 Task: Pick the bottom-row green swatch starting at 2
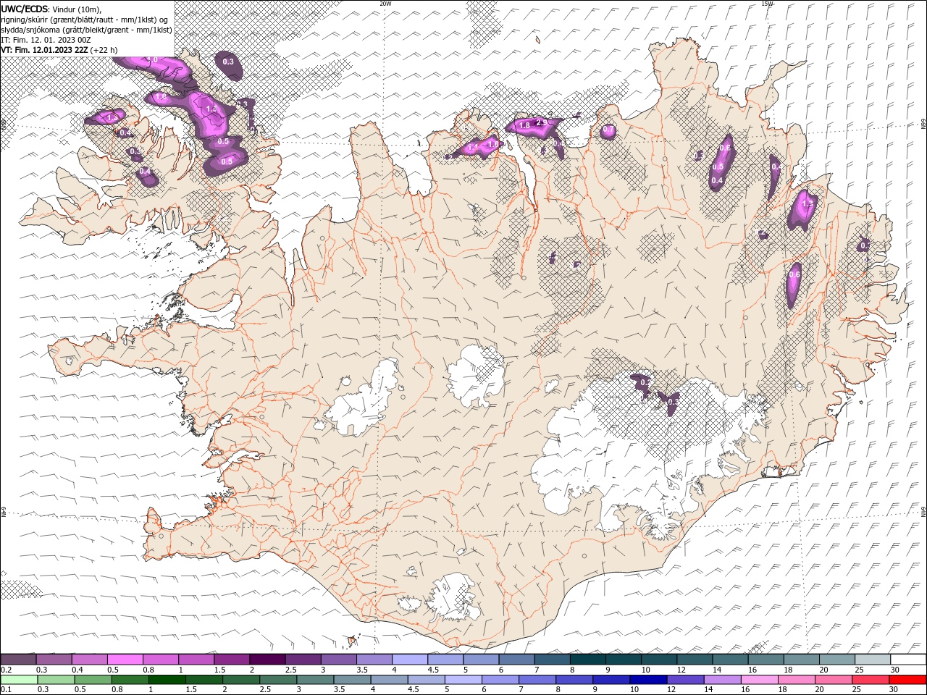point(240,680)
